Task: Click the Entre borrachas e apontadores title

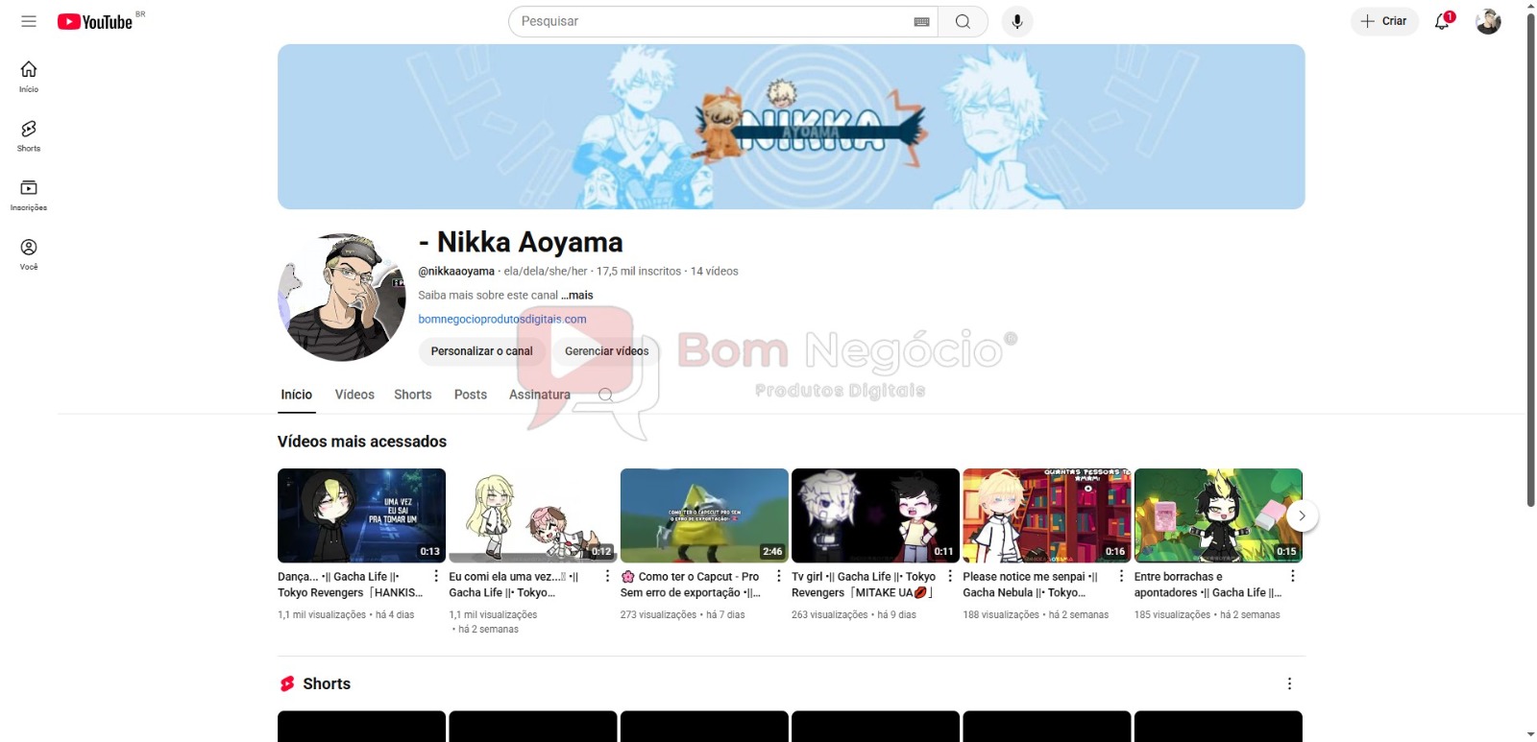Action: (x=1208, y=585)
